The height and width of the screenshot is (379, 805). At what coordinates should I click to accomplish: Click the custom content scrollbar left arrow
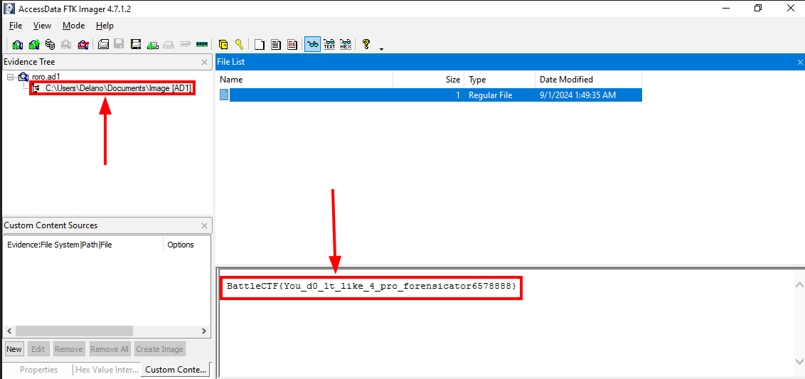(x=9, y=331)
